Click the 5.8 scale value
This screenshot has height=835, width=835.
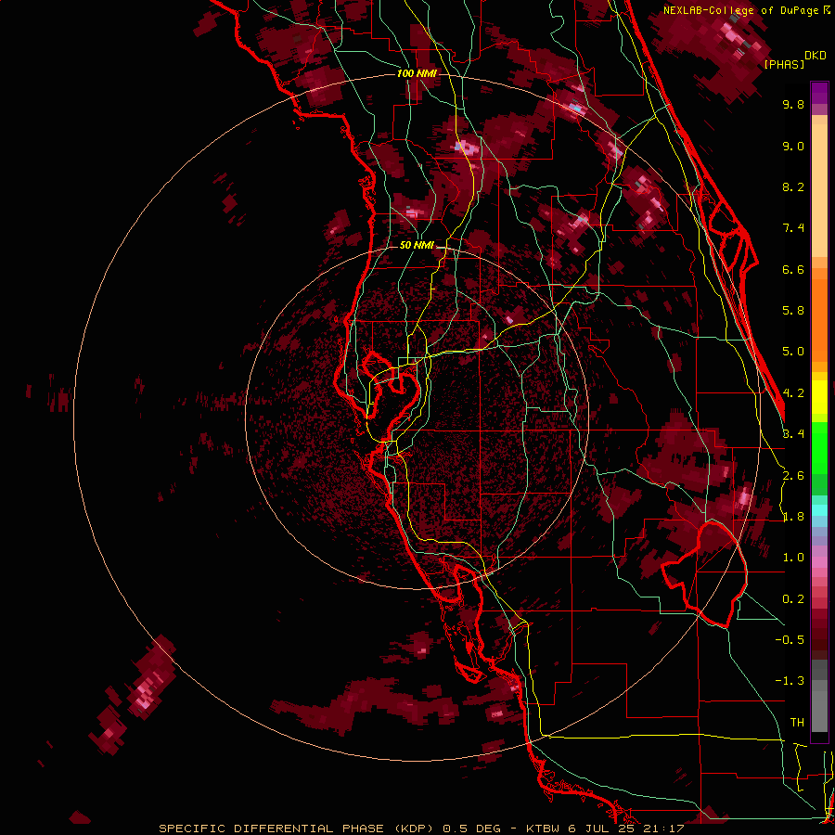click(x=793, y=311)
